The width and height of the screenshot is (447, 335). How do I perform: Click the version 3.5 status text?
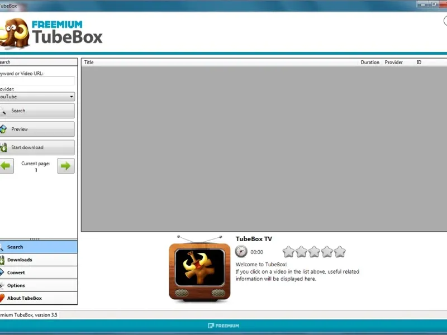[x=28, y=315]
